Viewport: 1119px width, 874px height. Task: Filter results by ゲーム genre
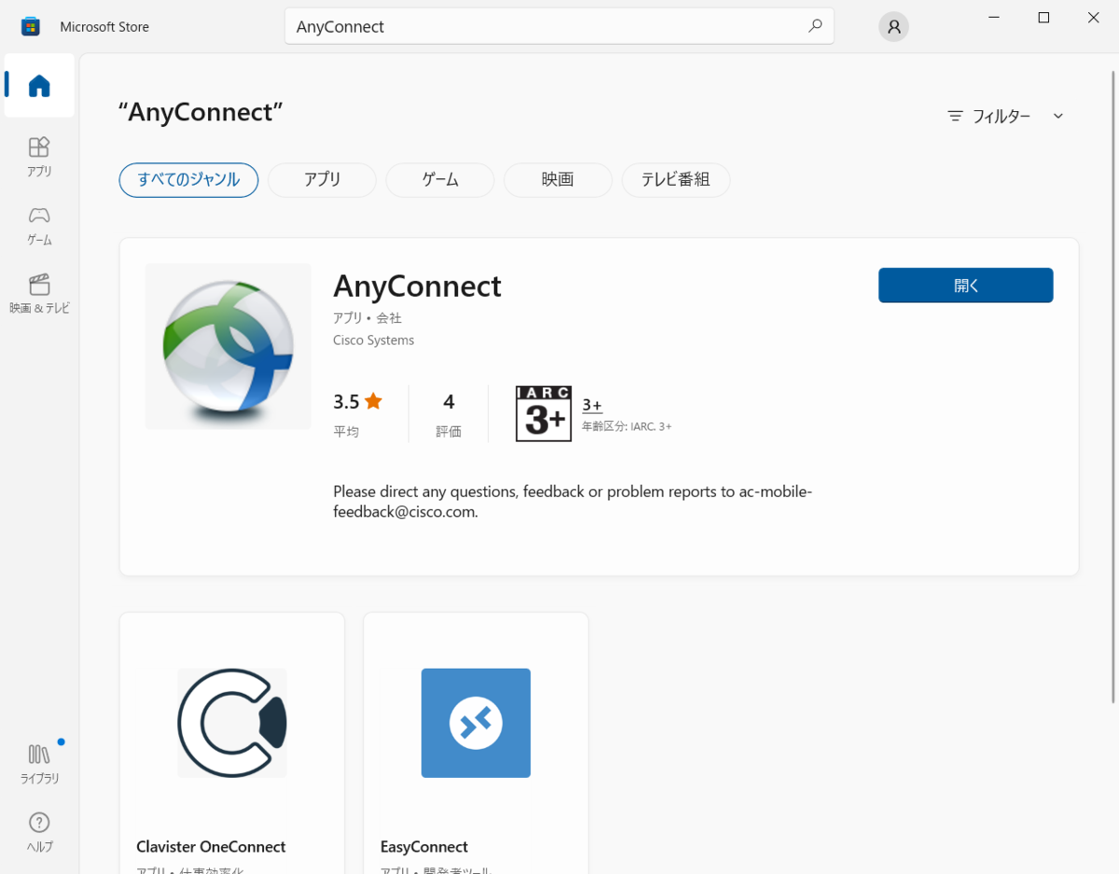[x=439, y=180]
